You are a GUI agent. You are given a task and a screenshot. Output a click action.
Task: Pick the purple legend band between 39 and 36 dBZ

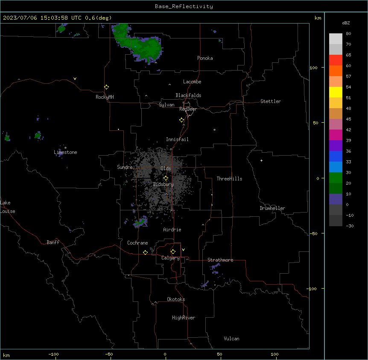pos(336,145)
